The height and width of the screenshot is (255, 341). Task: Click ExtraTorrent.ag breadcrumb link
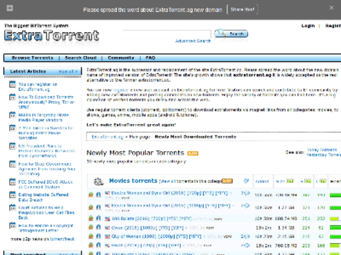tap(108, 137)
